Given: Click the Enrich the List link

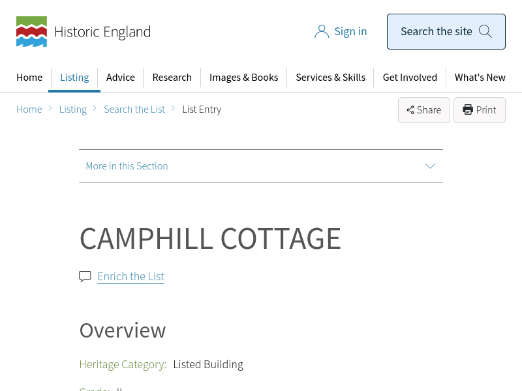Looking at the screenshot, I should (x=130, y=276).
